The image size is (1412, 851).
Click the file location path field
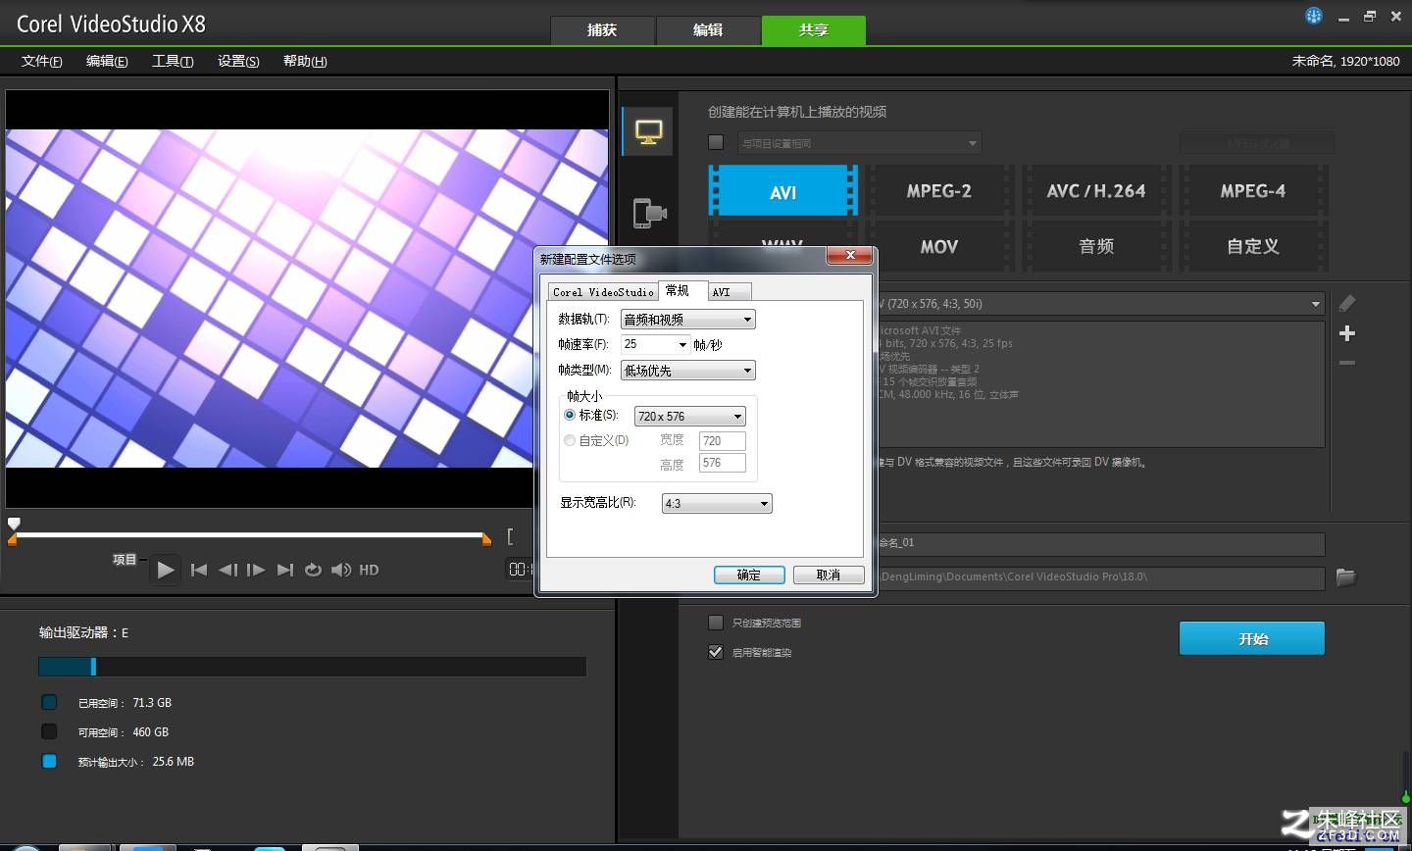point(1100,577)
